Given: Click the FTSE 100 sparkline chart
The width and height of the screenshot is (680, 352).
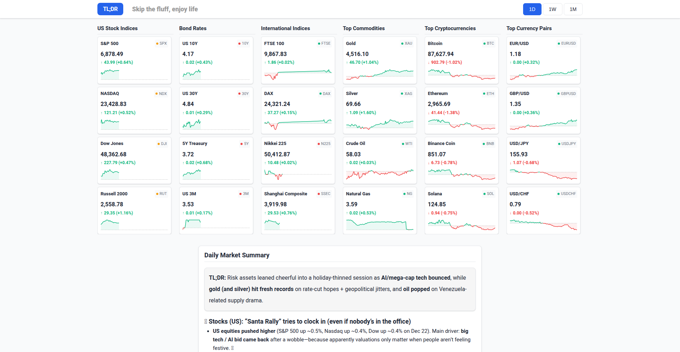Looking at the screenshot, I should click(298, 74).
